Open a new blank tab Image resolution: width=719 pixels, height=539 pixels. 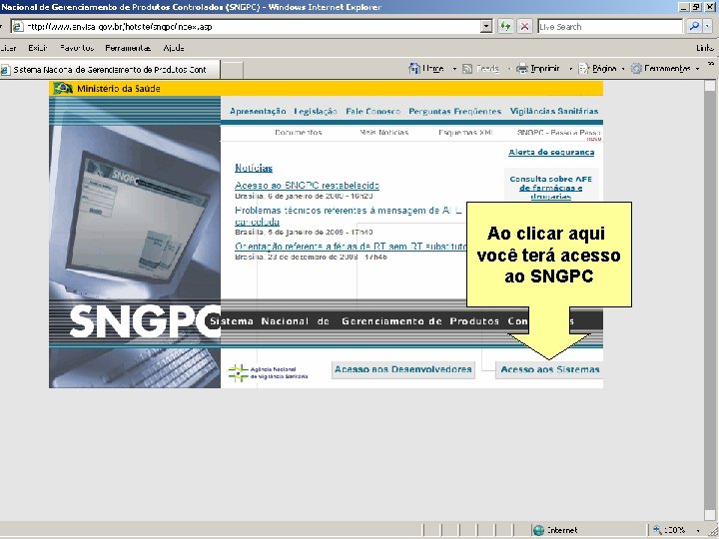(x=232, y=70)
